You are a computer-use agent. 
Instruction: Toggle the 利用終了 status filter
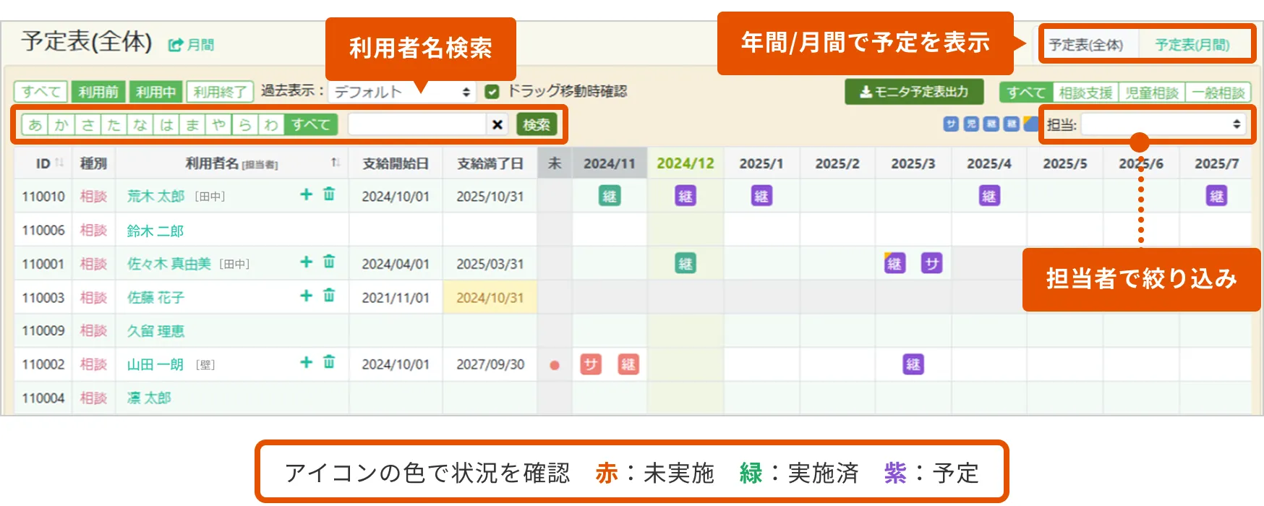(x=220, y=92)
